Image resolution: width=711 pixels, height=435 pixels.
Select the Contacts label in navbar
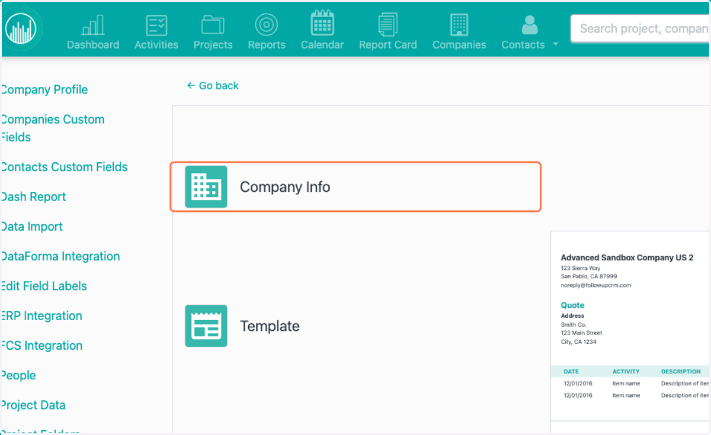pos(523,45)
